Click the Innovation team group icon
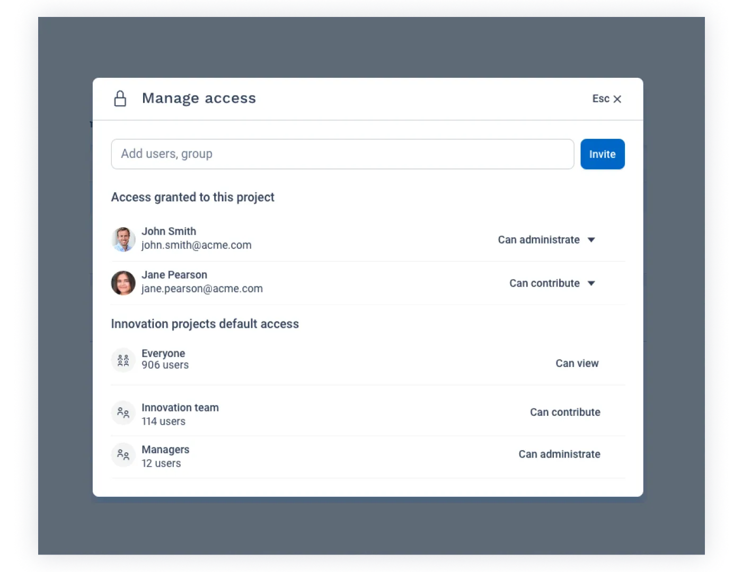The image size is (742, 572). click(123, 413)
